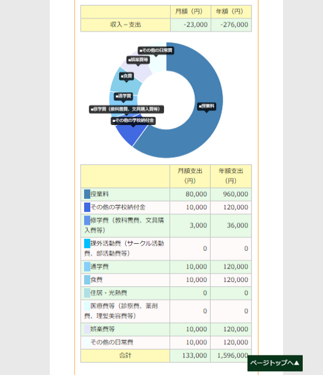
Task: Click the 通学費 chart label
Action: coord(123,96)
